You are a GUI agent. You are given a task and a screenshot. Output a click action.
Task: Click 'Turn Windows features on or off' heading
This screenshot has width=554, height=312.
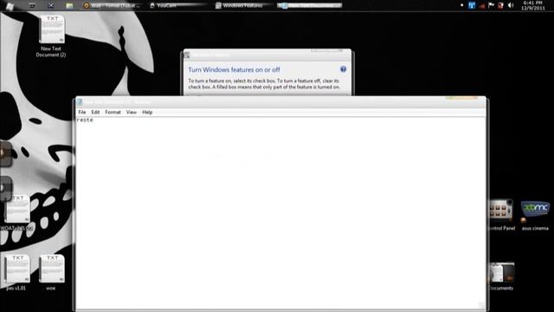coord(234,69)
